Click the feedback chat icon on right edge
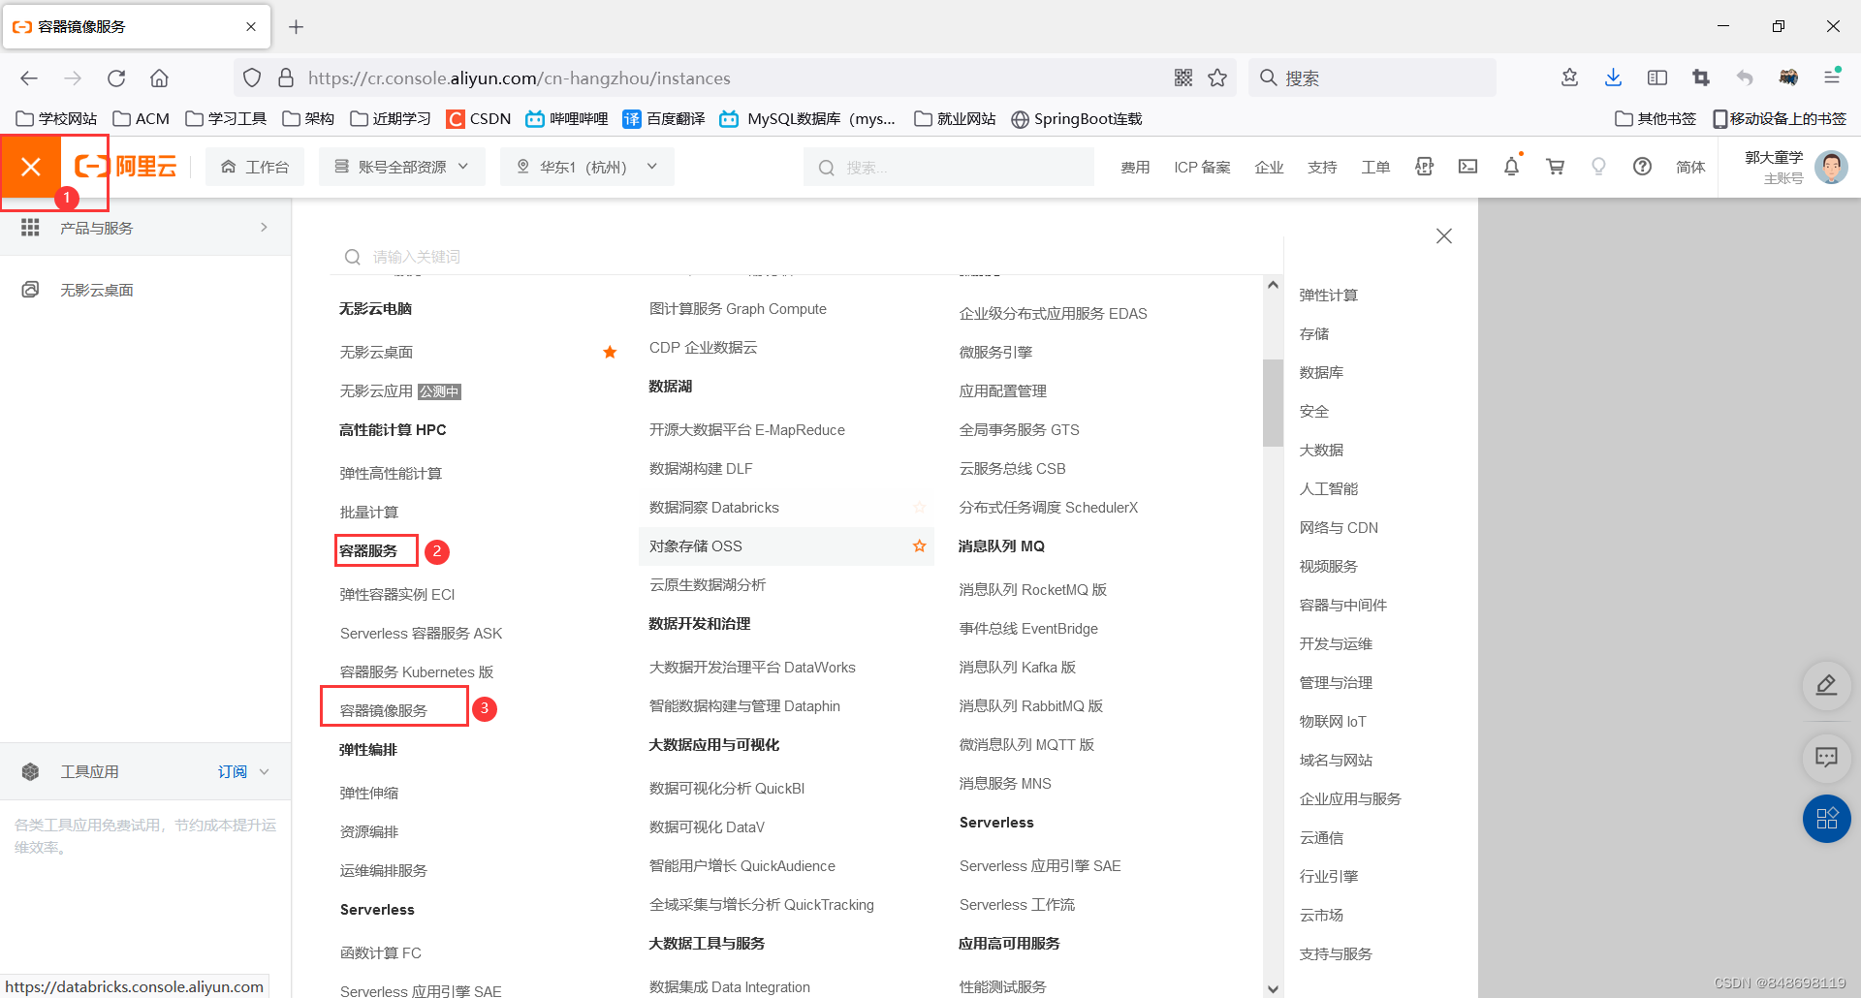Viewport: 1861px width, 998px height. coord(1826,758)
